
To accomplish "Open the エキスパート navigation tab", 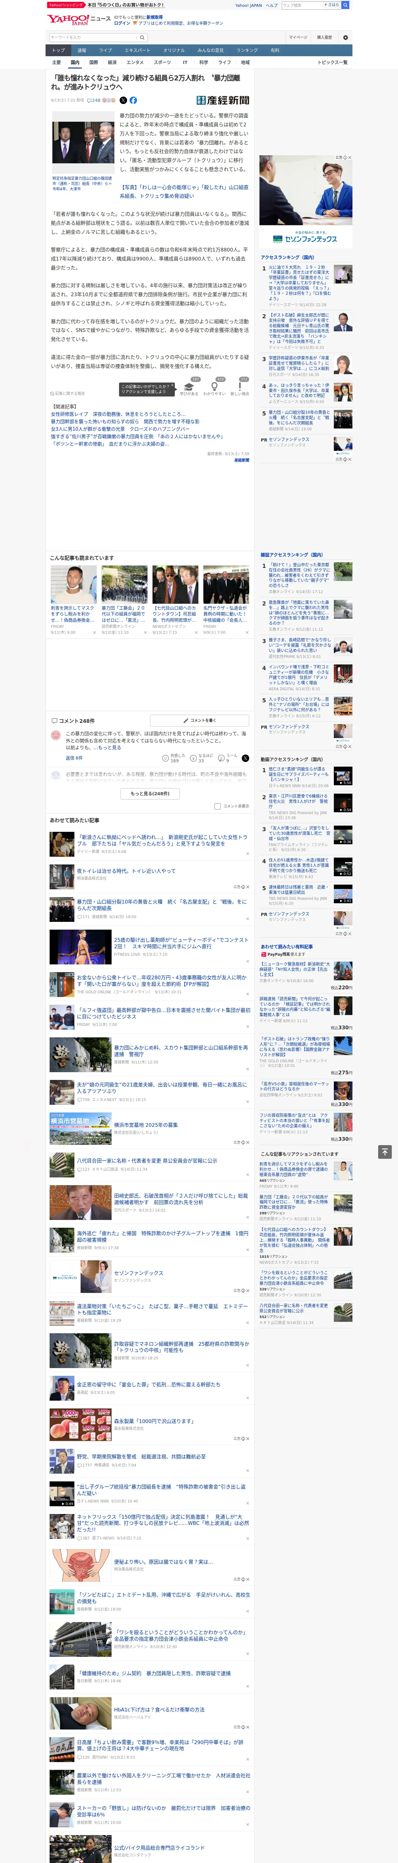I will (x=137, y=51).
